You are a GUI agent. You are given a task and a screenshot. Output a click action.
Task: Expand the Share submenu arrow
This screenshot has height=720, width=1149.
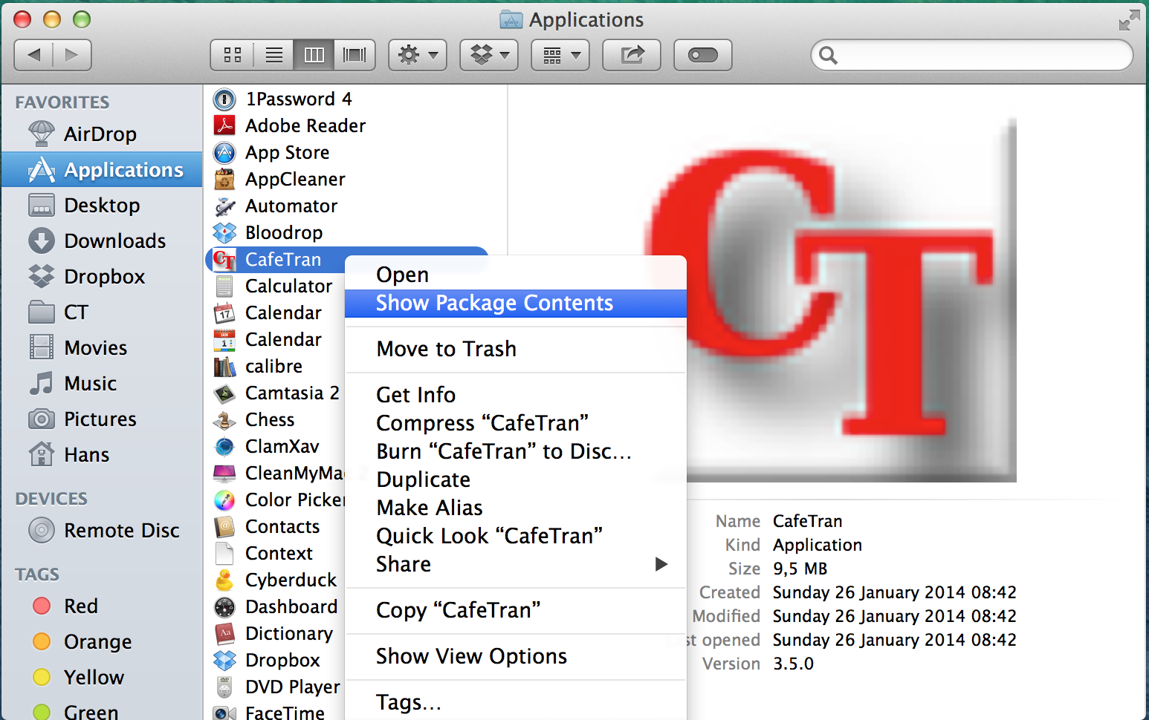pyautogui.click(x=661, y=565)
